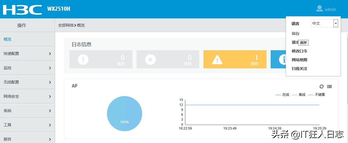Open the 危险 log card
Viewport: 348px width, 143px height.
coord(168,59)
